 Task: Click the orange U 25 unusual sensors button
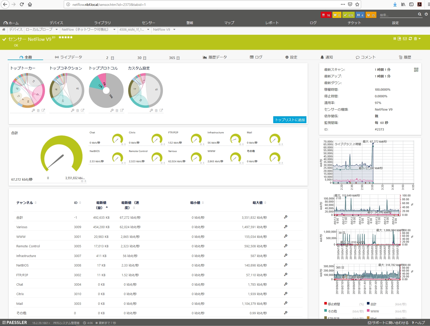[x=371, y=15]
